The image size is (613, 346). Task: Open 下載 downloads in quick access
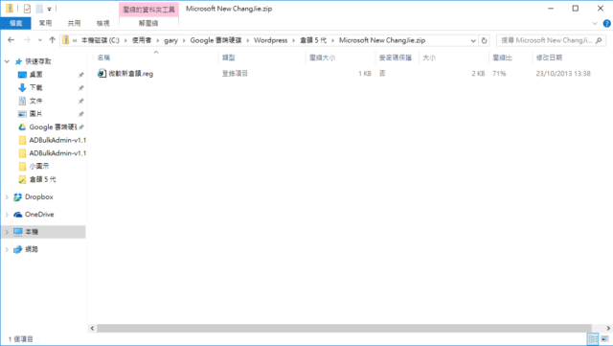point(36,87)
